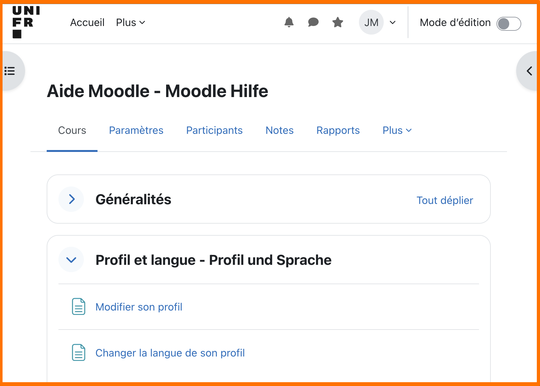Collapse the right block drawer
The width and height of the screenshot is (540, 386).
pyautogui.click(x=529, y=71)
